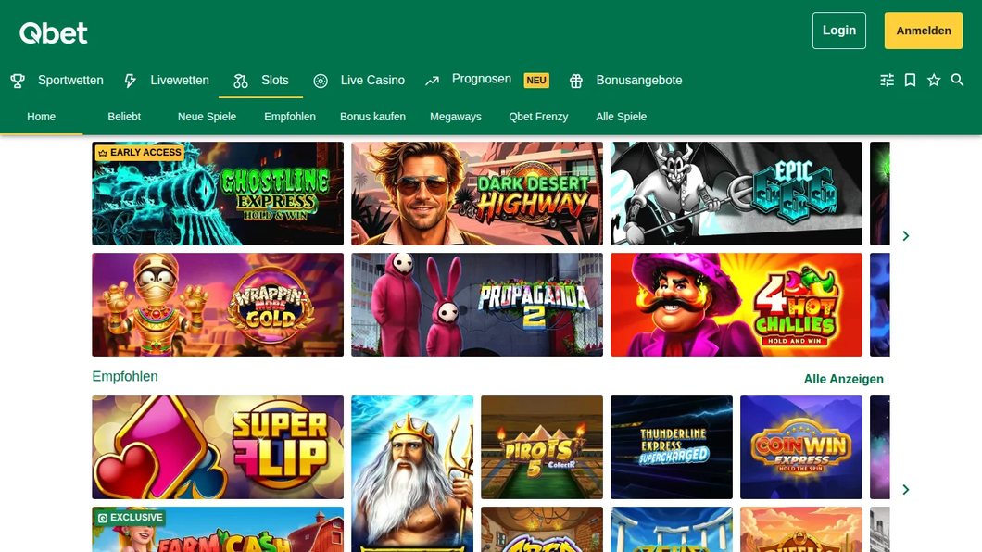The height and width of the screenshot is (552, 982).
Task: Open the bookmark icon in header
Action: click(910, 80)
